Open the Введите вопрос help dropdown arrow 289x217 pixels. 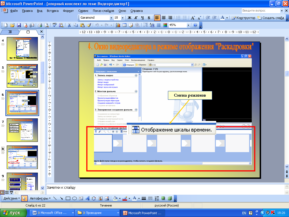pos(282,11)
